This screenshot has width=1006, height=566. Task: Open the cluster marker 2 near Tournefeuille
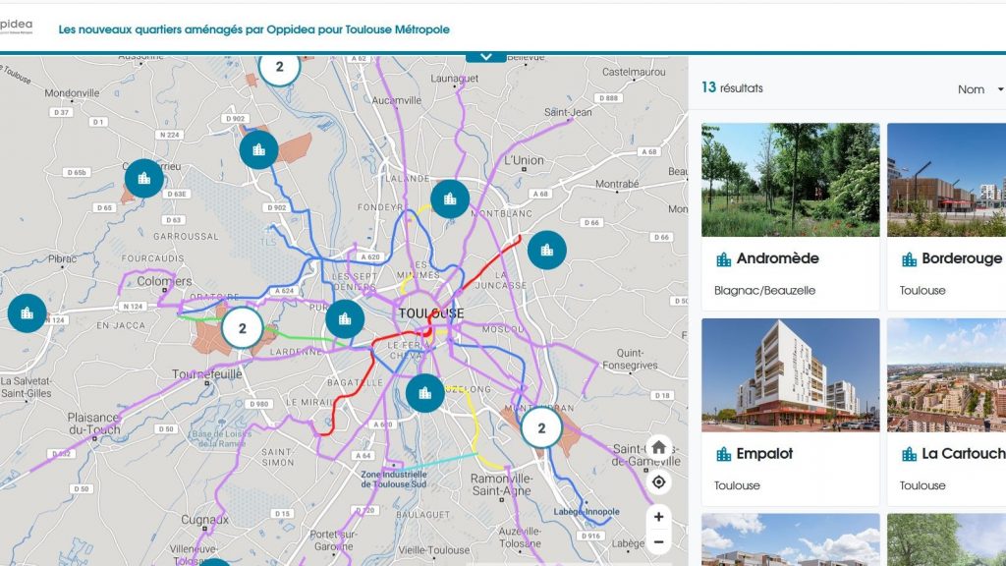pyautogui.click(x=243, y=328)
